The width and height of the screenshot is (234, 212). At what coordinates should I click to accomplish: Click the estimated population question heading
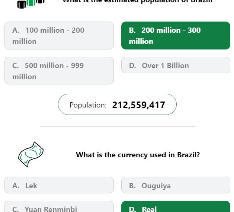pos(138,1)
